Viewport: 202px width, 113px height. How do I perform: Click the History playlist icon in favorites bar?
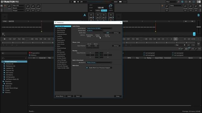30,55
